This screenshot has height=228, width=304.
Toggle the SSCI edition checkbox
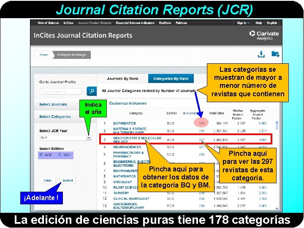(x=60, y=155)
